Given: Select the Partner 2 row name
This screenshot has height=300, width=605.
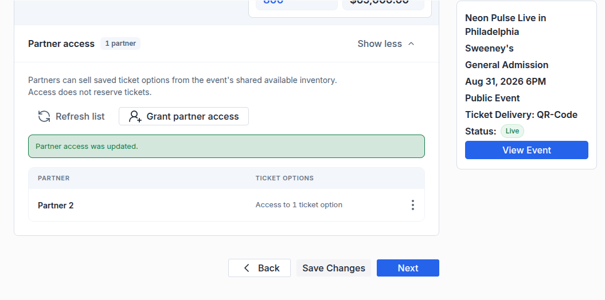Looking at the screenshot, I should pyautogui.click(x=56, y=206).
